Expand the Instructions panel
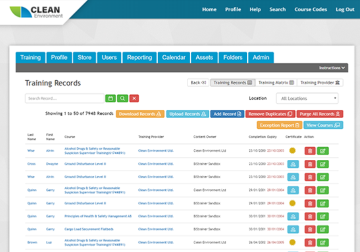360x252 pixels. [x=332, y=68]
